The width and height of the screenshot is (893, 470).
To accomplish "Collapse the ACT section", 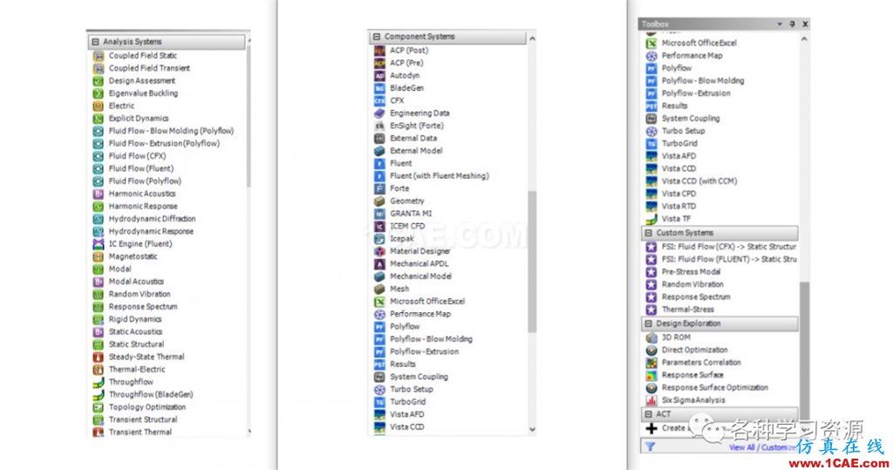I will click(648, 414).
